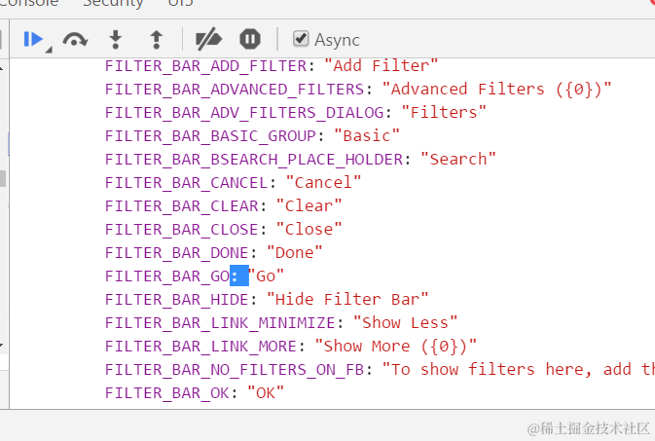Click the FILTER_BAR_DONE property name
Screen dimensions: 655x441
[177, 253]
